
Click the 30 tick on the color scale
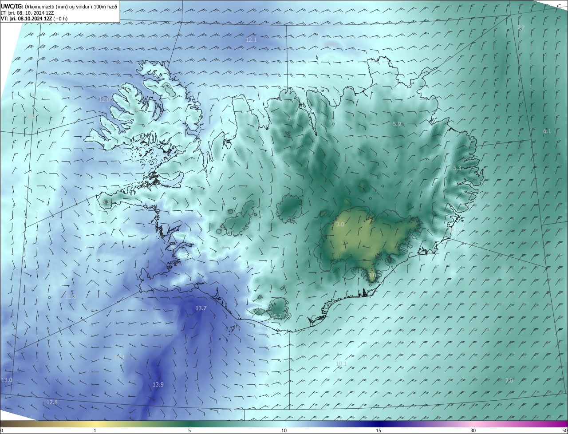coord(473,431)
